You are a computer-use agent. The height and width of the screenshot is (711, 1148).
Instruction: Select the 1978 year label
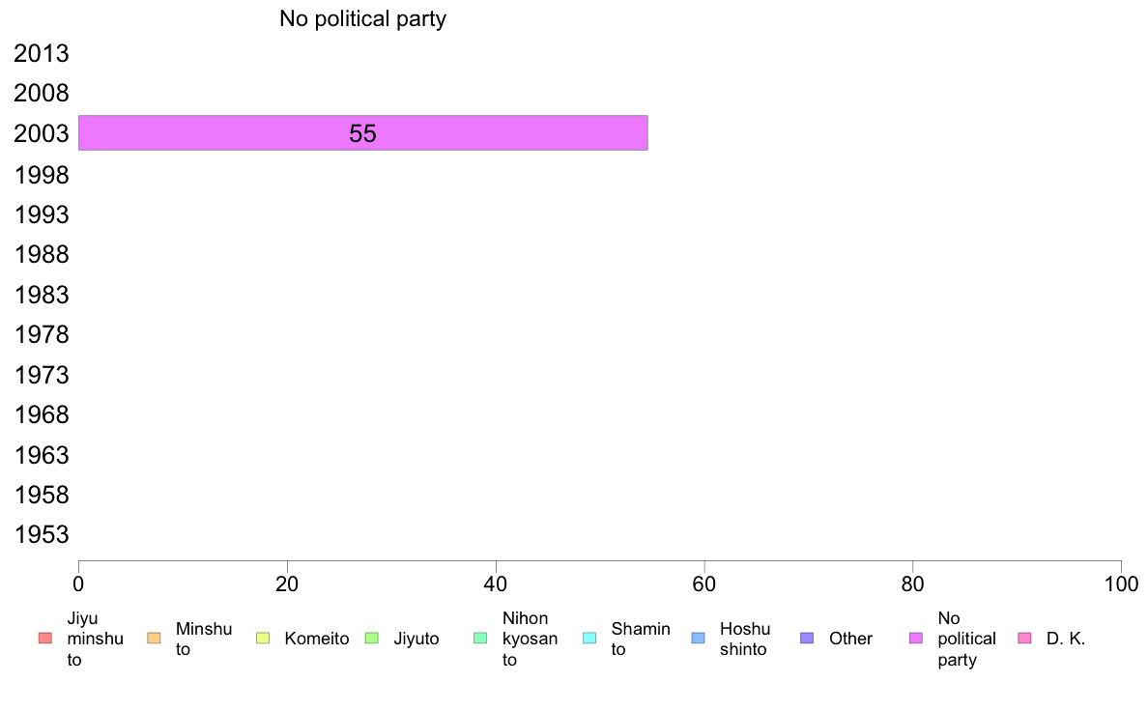pyautogui.click(x=42, y=334)
